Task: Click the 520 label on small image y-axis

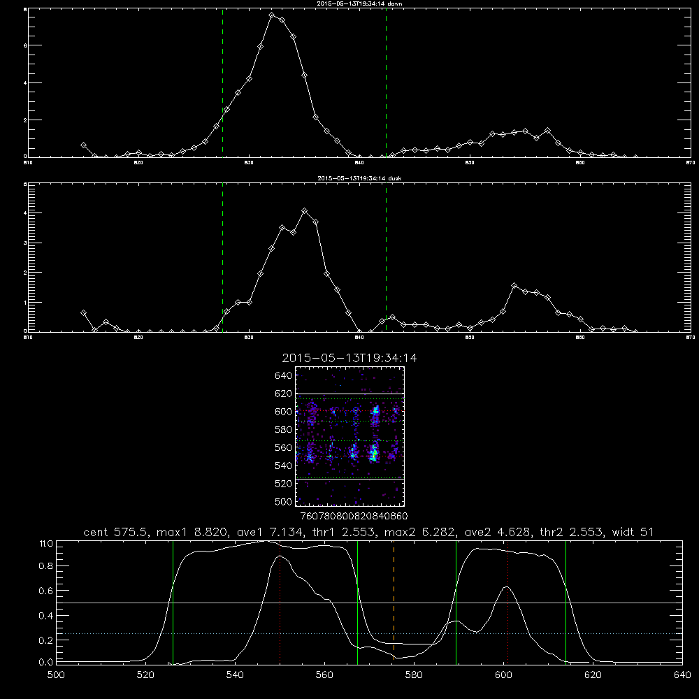Action: [284, 484]
